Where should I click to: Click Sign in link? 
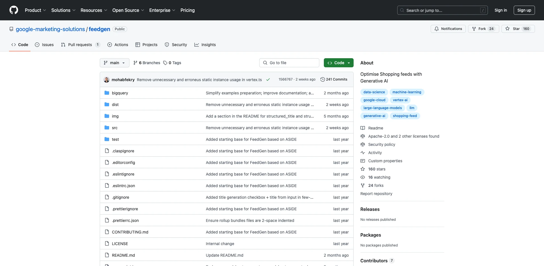pyautogui.click(x=501, y=10)
